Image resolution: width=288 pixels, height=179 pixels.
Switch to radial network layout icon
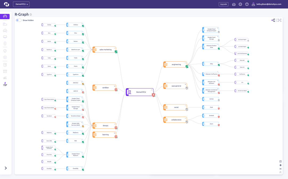279,20
